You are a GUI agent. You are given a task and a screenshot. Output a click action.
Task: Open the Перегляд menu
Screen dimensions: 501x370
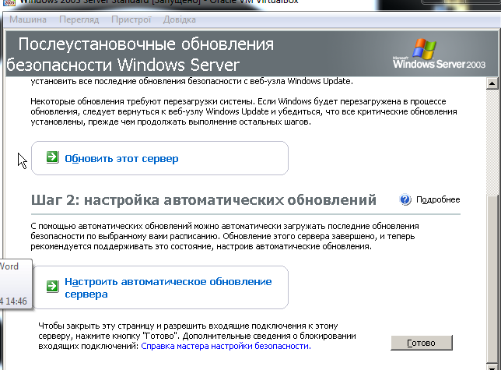pos(79,19)
